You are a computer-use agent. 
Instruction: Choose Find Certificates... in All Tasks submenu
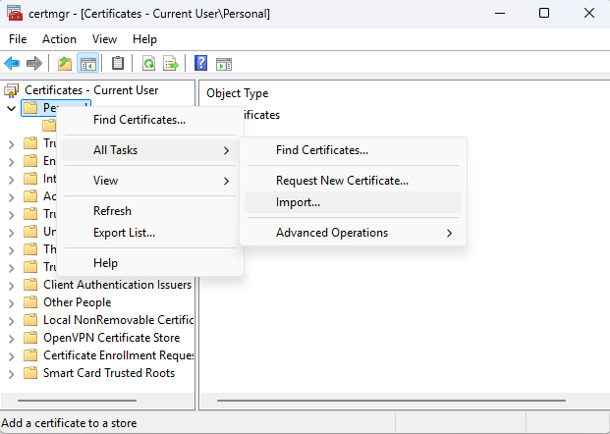point(353,150)
